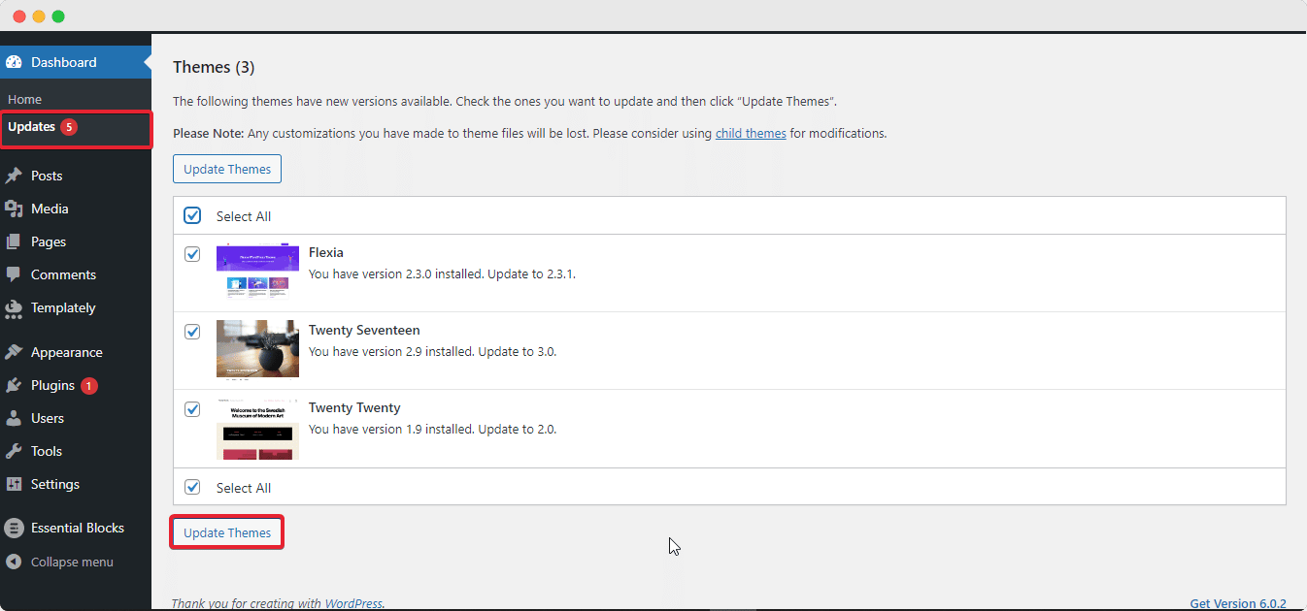Viewport: 1307px width, 611px height.
Task: Click the bottom Update Themes button
Action: [x=227, y=532]
